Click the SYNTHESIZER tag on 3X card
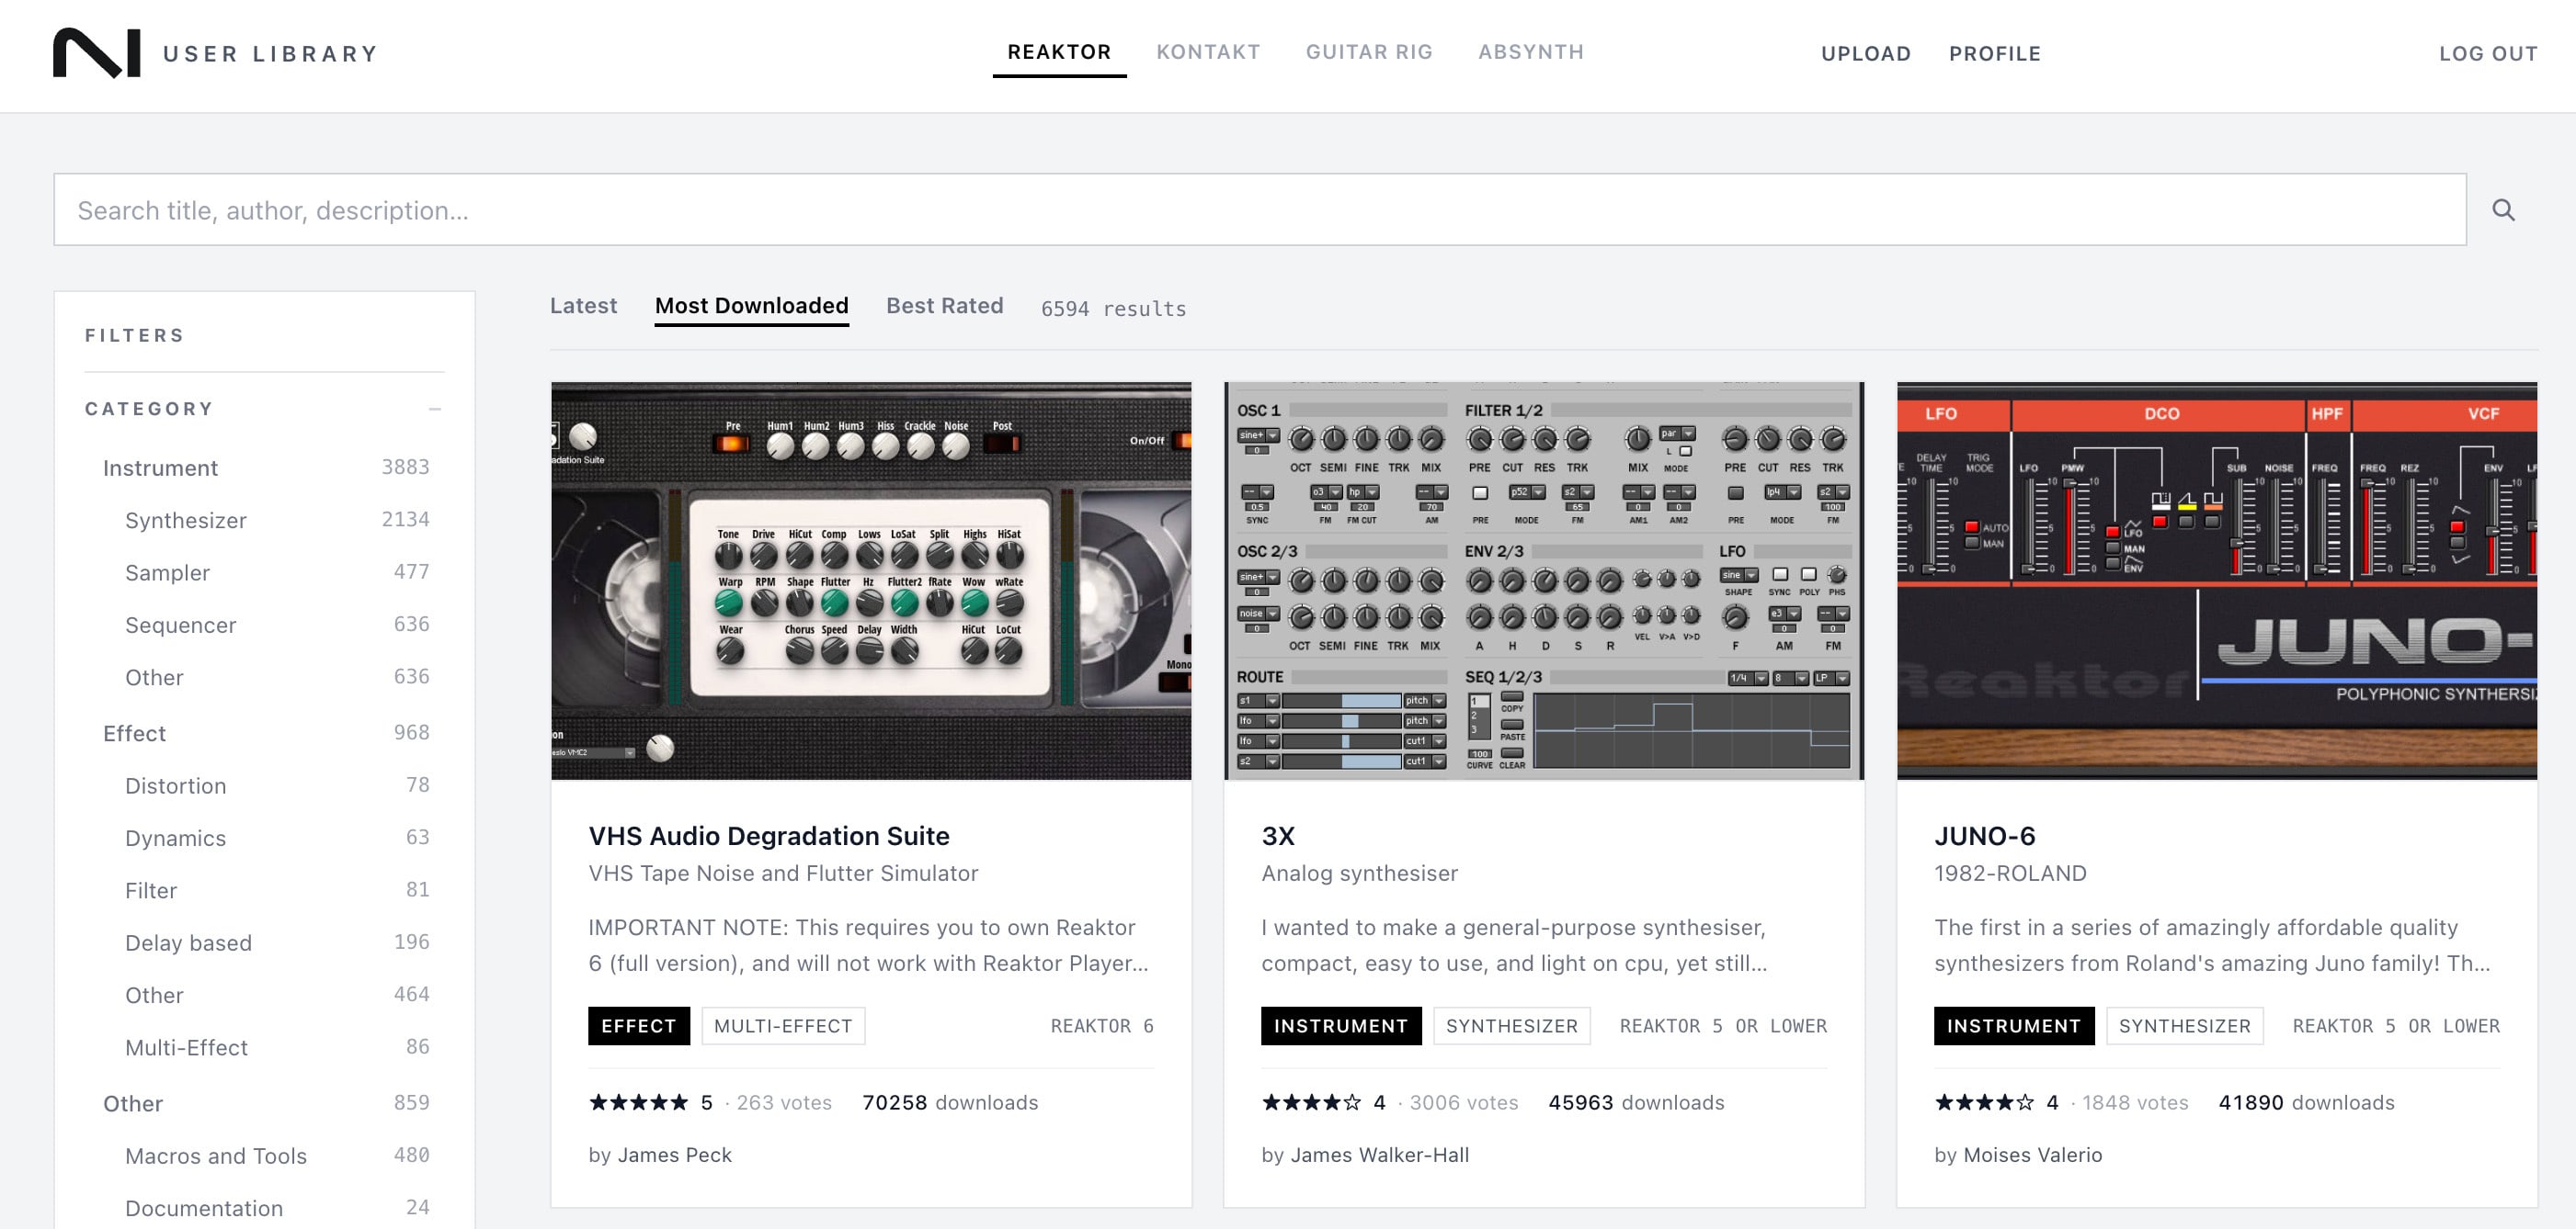The width and height of the screenshot is (2576, 1229). pos(1512,1026)
